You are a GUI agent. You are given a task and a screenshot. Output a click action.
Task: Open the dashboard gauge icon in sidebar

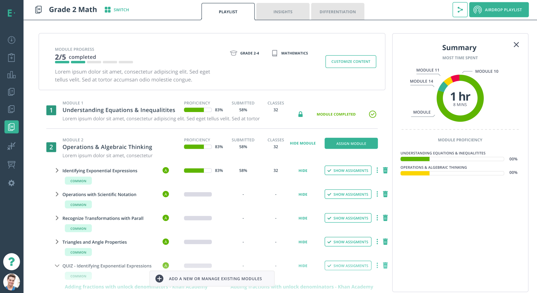12,40
